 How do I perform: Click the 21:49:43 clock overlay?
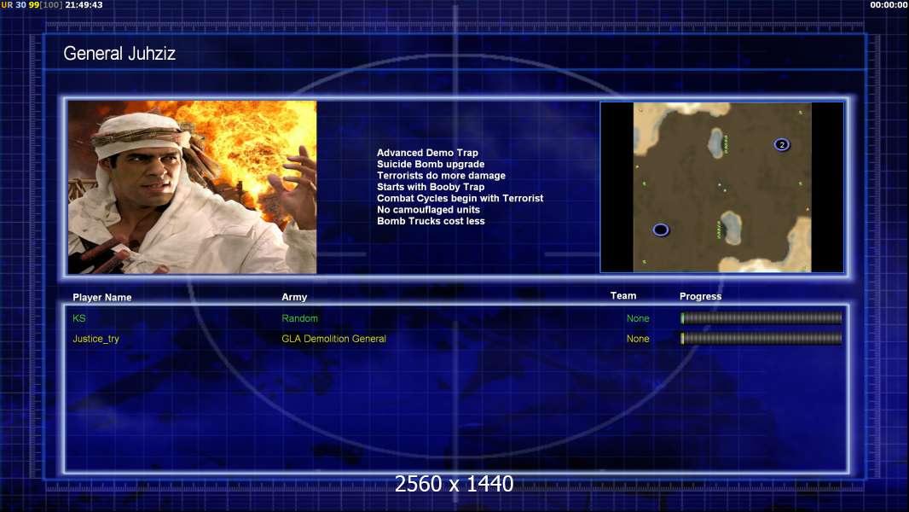point(84,4)
